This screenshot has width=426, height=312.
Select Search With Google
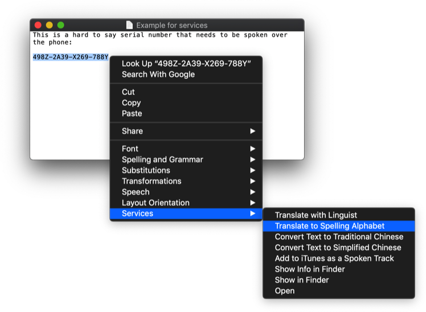[x=186, y=75]
